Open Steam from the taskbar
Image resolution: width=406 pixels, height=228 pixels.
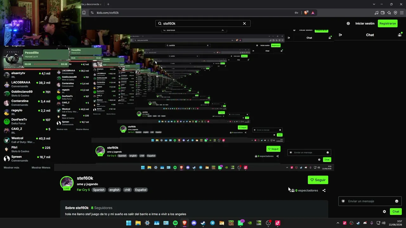(x=203, y=223)
